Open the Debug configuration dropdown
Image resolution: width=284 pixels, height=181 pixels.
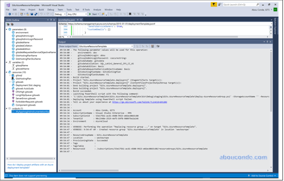pyautogui.click(x=60, y=14)
